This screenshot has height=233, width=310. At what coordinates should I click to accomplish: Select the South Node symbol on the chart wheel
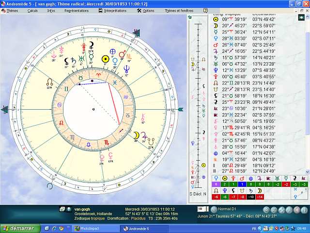151,141
